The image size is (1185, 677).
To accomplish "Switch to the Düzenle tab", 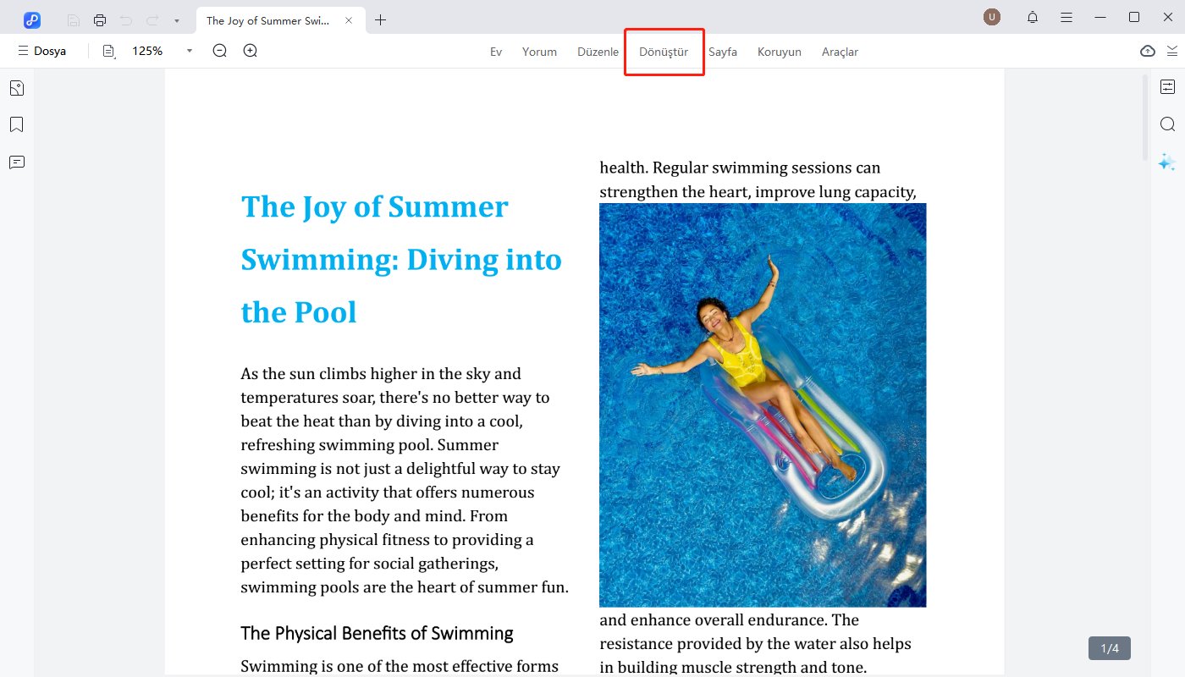I will coord(598,52).
